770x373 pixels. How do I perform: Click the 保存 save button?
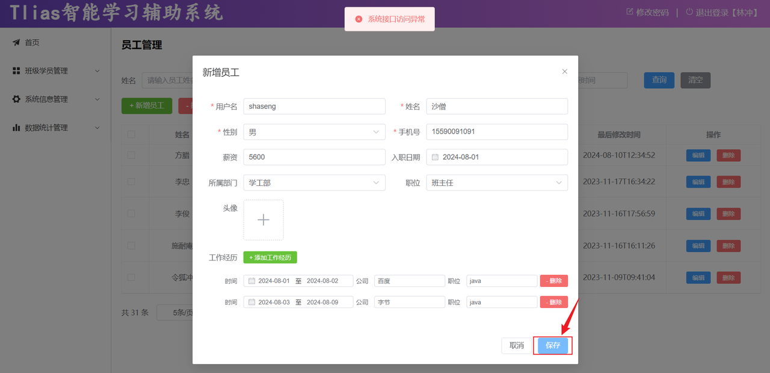552,345
